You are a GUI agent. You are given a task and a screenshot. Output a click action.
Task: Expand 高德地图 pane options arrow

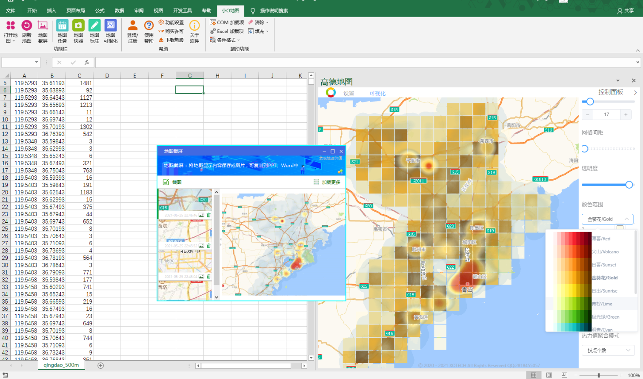coord(618,80)
